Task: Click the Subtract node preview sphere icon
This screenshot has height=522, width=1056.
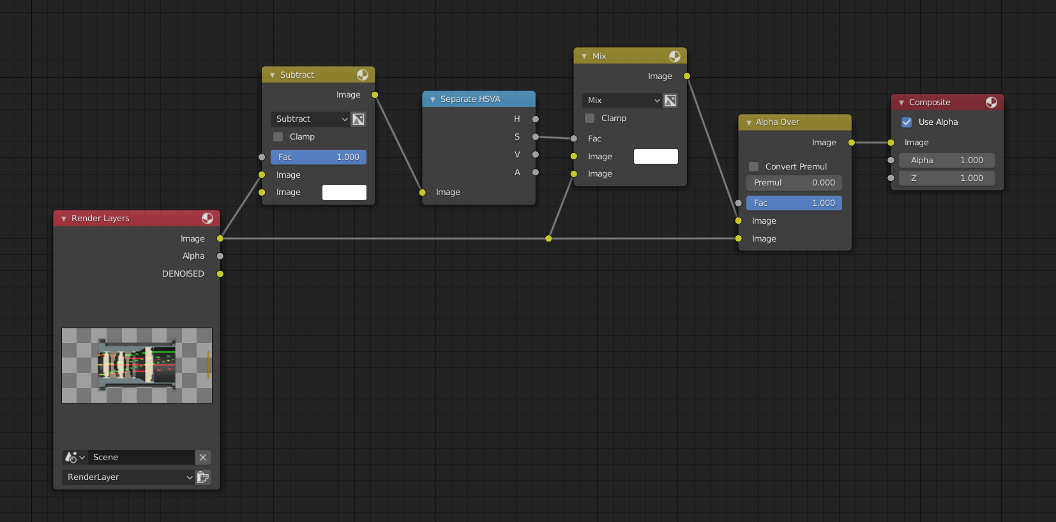Action: [x=362, y=75]
